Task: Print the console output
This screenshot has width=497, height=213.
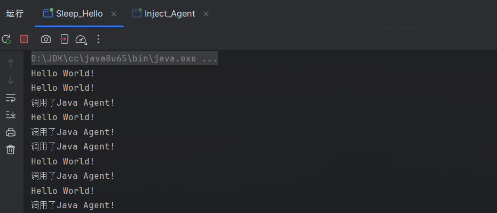Action: [11, 132]
